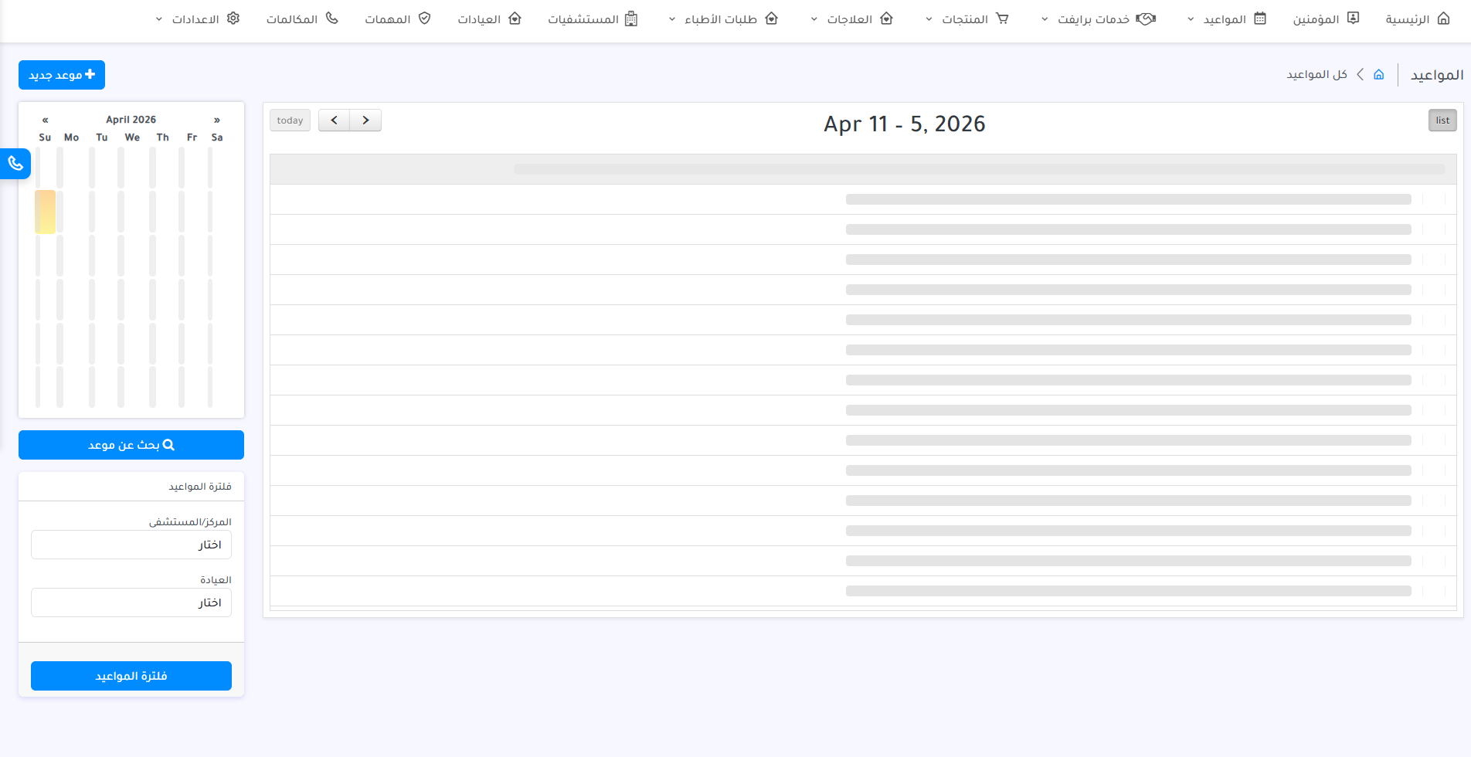Click the calendar icon beside المواعيد menu

coord(1260,19)
